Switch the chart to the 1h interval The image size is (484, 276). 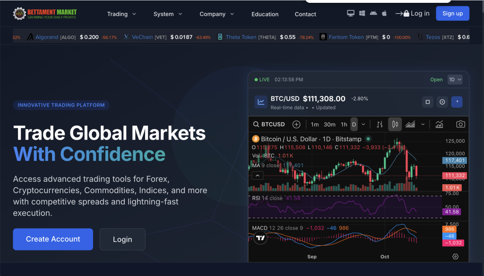344,125
